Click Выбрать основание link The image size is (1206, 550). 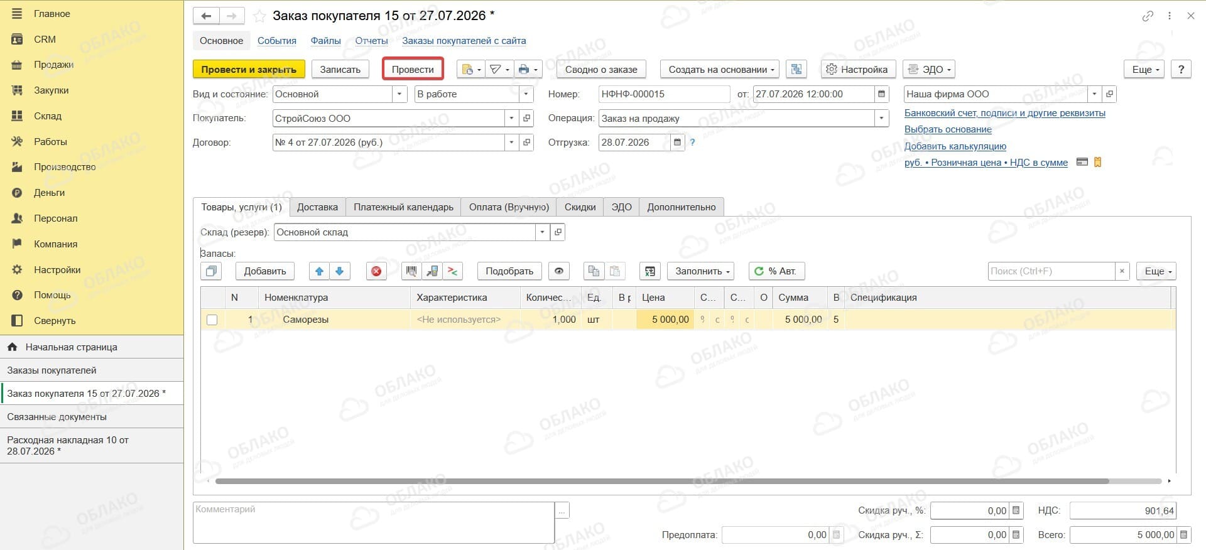coord(948,130)
